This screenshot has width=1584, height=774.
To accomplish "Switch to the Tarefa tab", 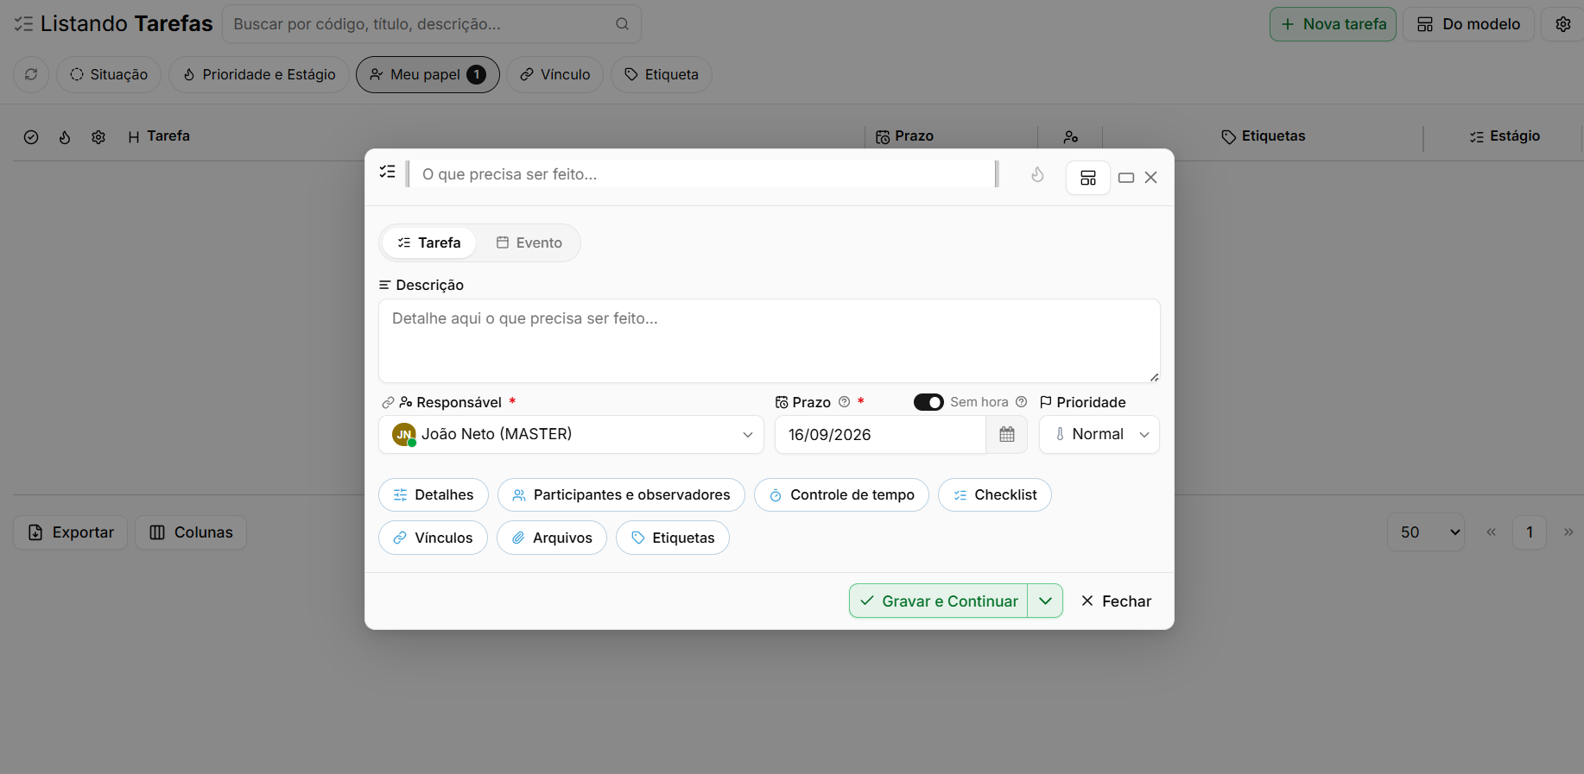I will (x=429, y=243).
